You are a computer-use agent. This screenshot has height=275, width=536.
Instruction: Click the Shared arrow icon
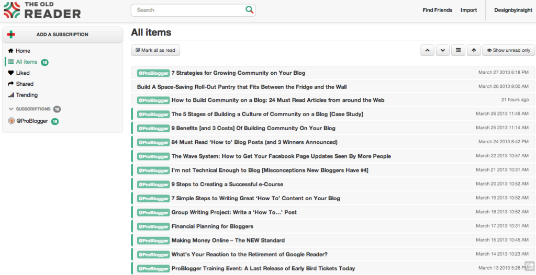10,84
